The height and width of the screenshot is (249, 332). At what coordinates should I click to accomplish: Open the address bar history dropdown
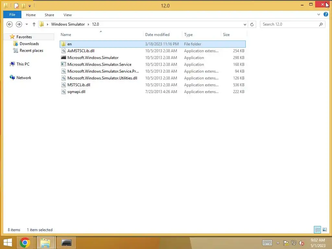point(245,24)
